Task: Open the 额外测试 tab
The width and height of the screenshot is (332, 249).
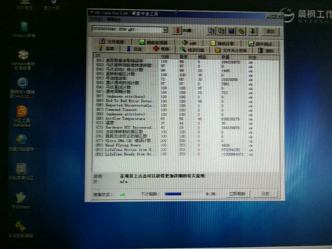Action: 260,44
